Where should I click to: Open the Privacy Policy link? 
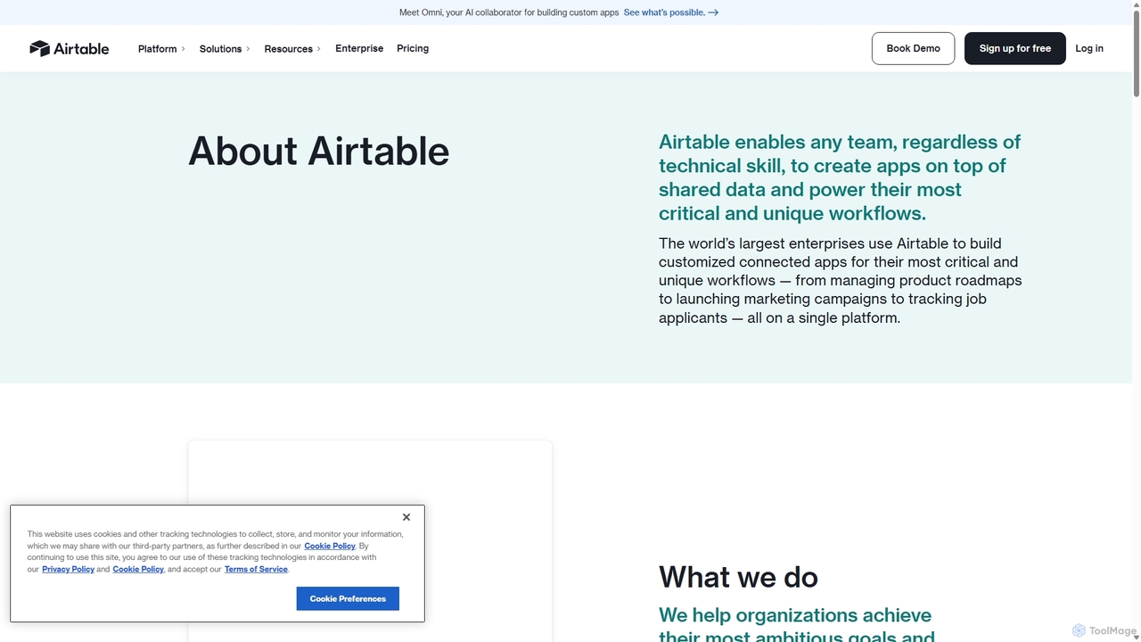tap(68, 569)
